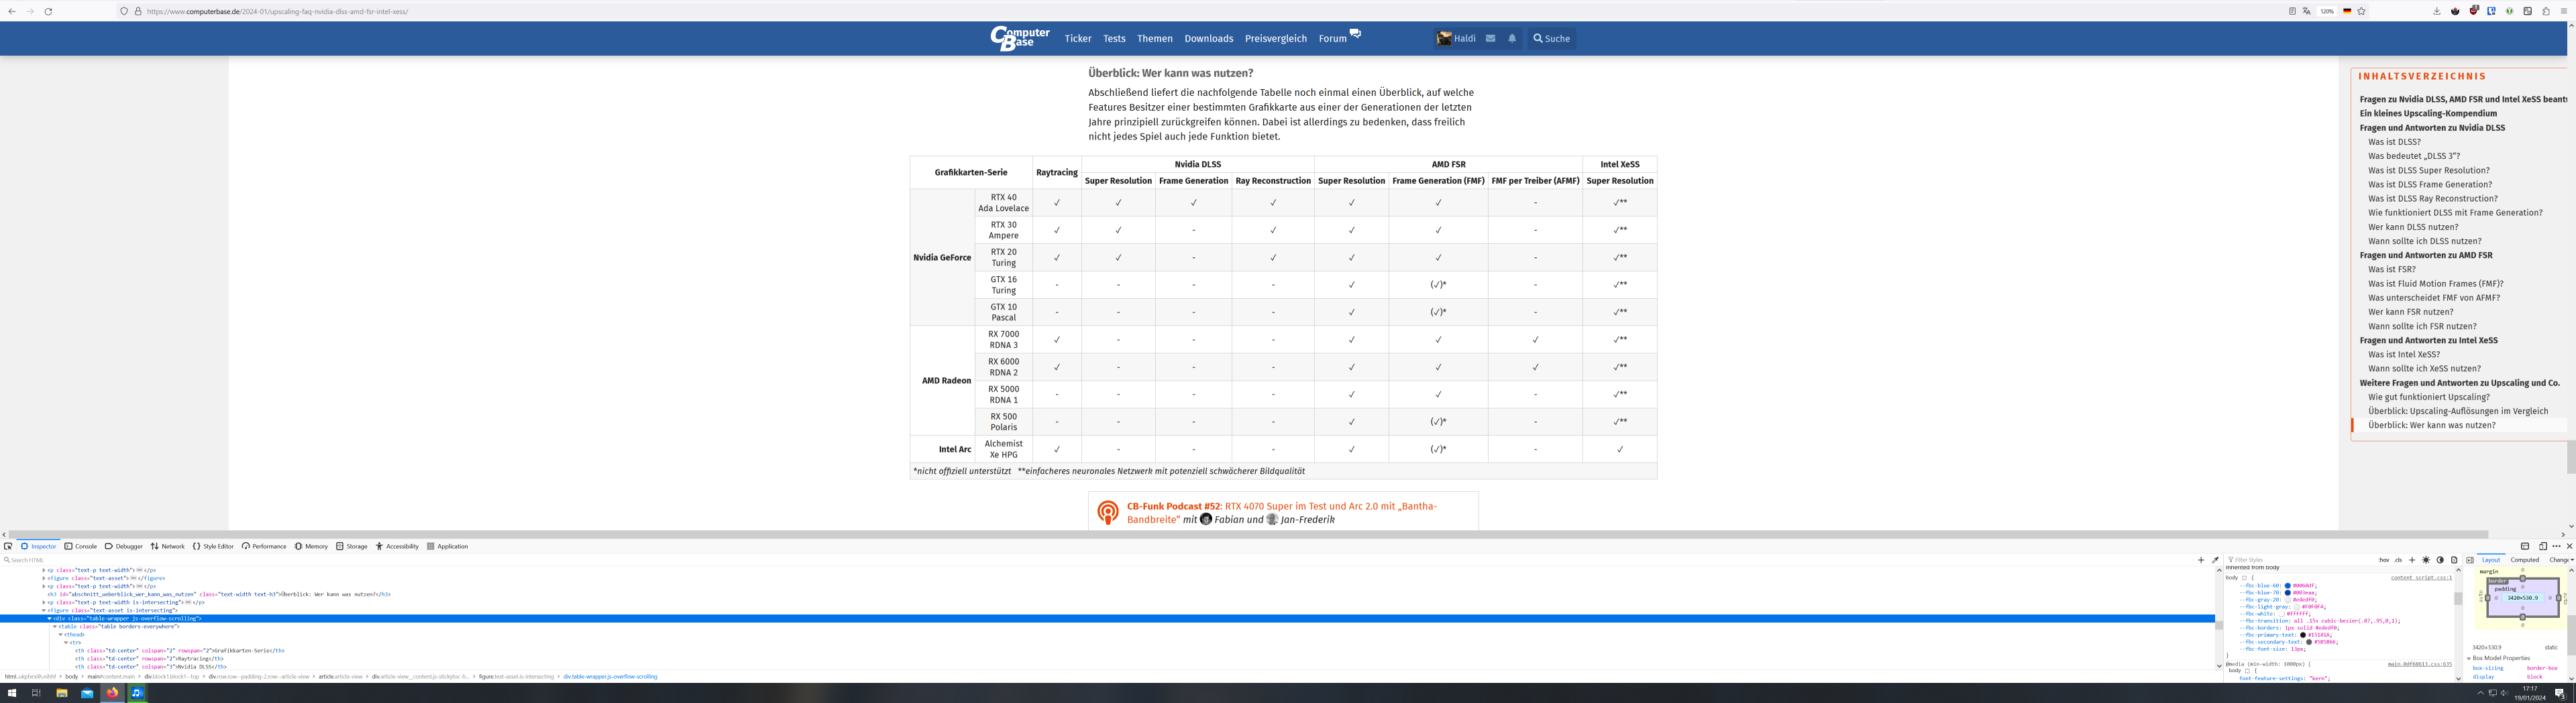The image size is (2576, 703).
Task: Expand the p text-width is-intersecting node
Action: tap(44, 603)
